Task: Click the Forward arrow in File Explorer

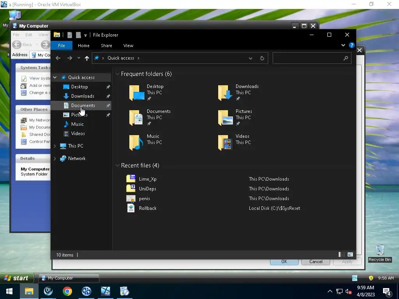Action: [69, 58]
